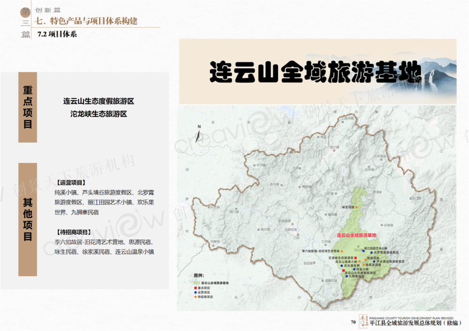
Task: Click the north arrow compass on the map
Action: [198, 135]
